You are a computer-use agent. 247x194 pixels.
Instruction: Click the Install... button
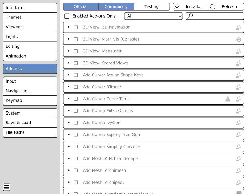coord(190,6)
